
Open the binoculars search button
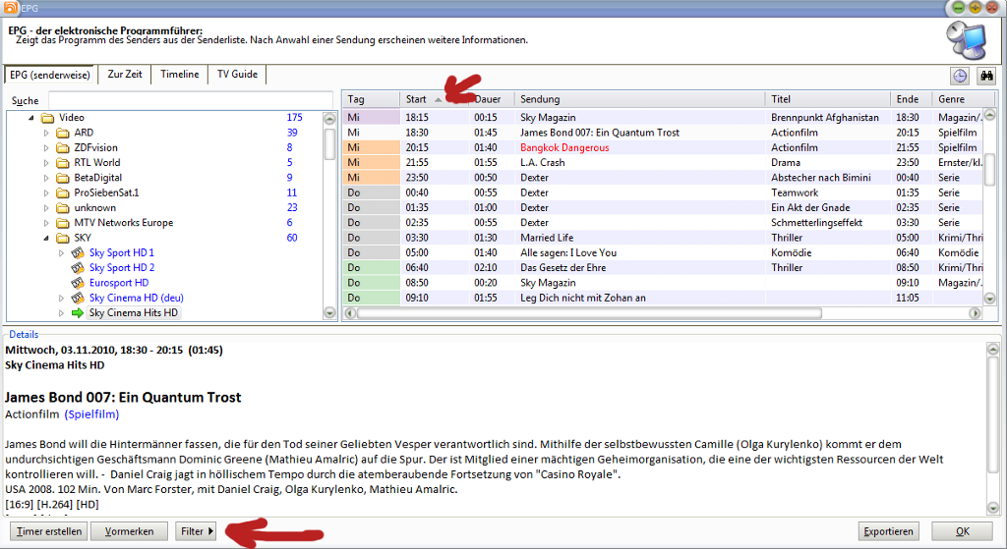click(985, 76)
